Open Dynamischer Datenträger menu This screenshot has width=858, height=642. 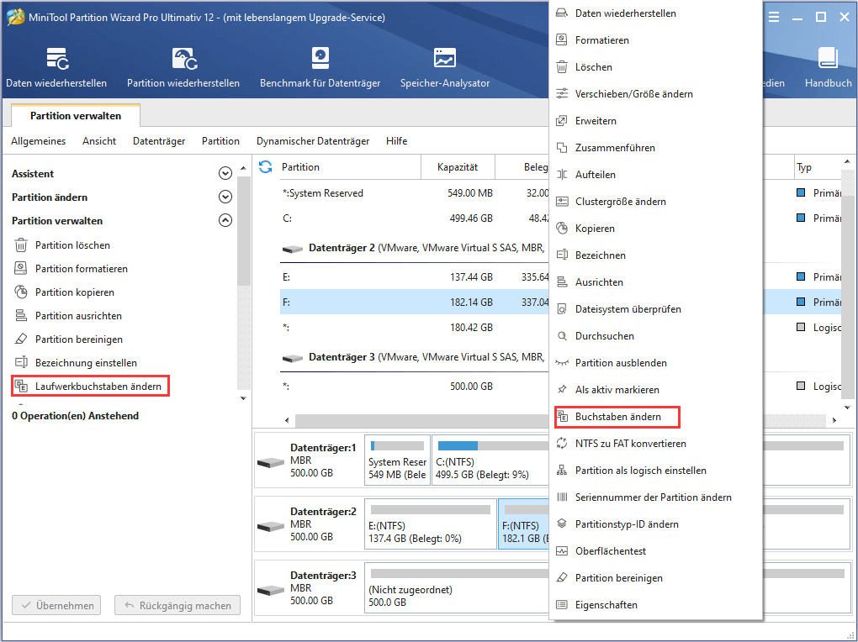click(x=313, y=141)
